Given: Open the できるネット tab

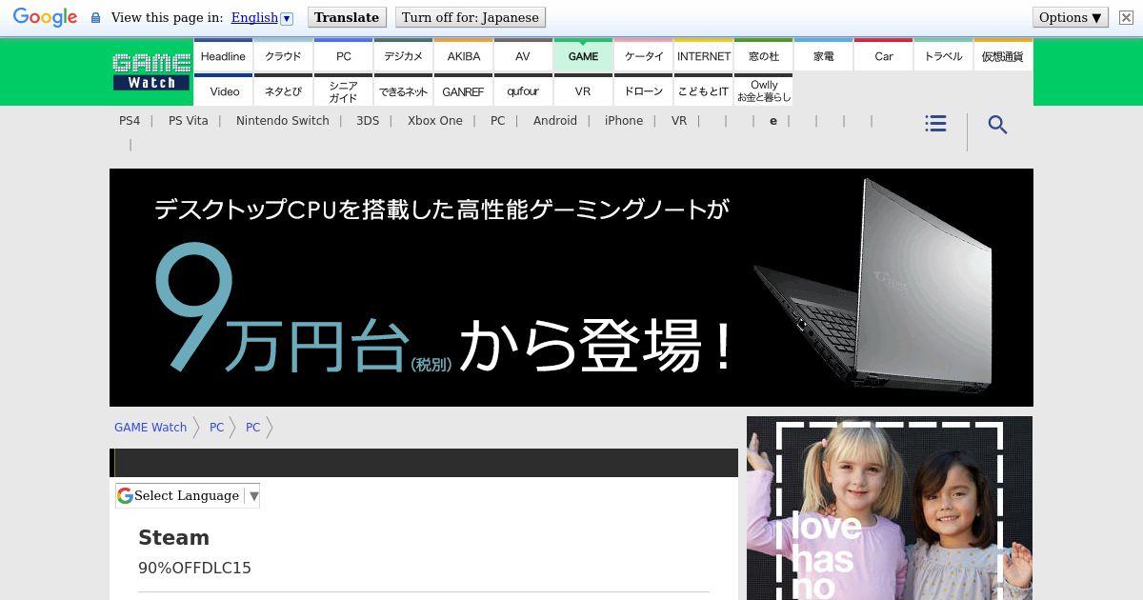Looking at the screenshot, I should coord(403,90).
